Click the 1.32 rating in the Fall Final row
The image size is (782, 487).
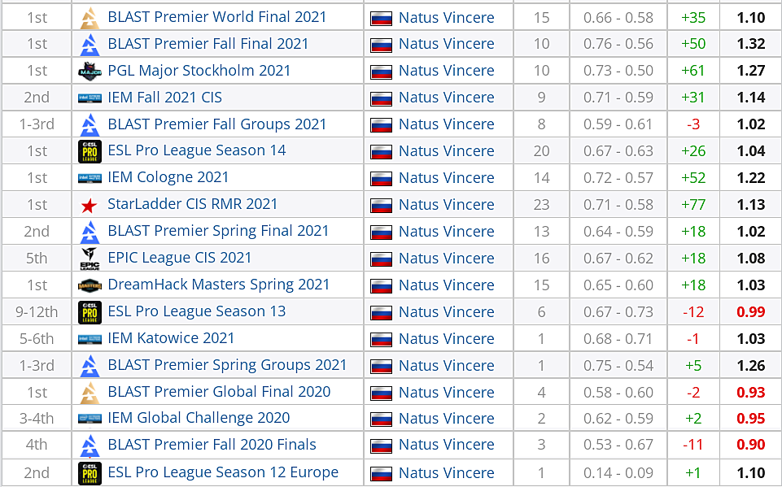(x=750, y=44)
